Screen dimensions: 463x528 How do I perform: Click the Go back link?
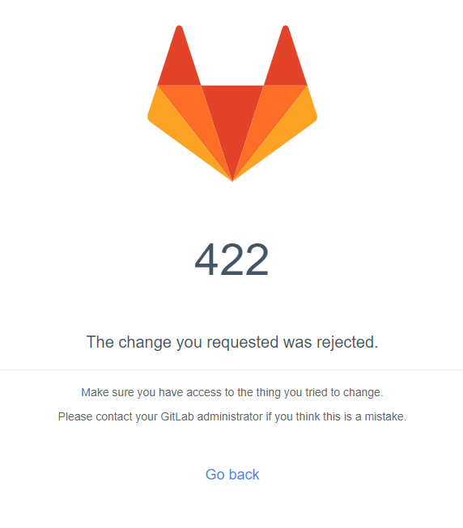(232, 475)
